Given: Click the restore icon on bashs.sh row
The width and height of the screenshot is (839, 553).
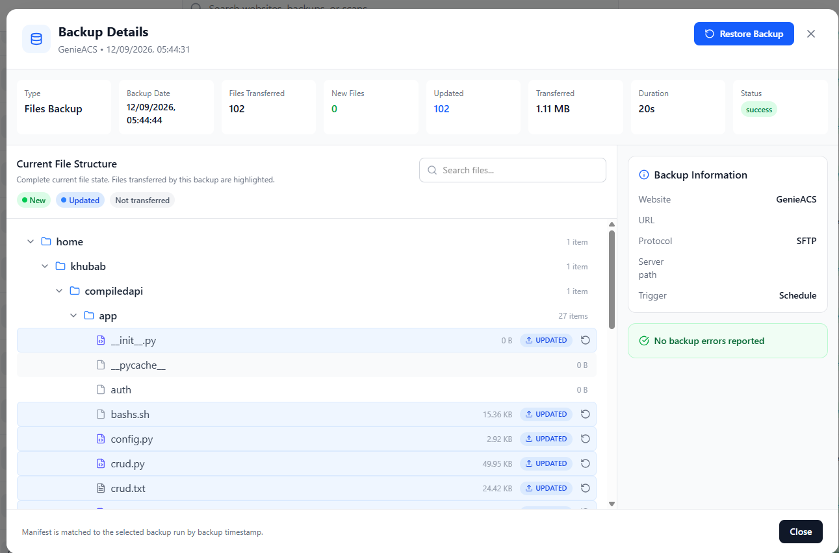Looking at the screenshot, I should click(x=585, y=414).
